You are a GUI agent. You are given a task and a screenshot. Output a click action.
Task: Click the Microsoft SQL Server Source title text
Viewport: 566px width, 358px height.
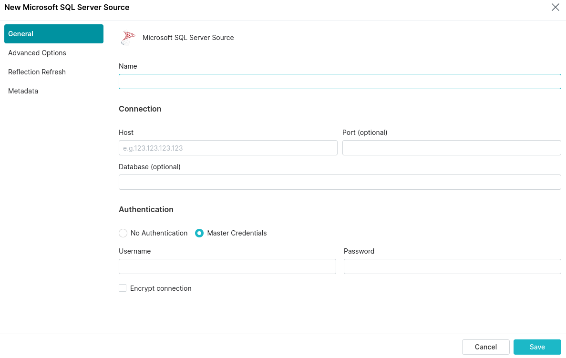click(188, 37)
